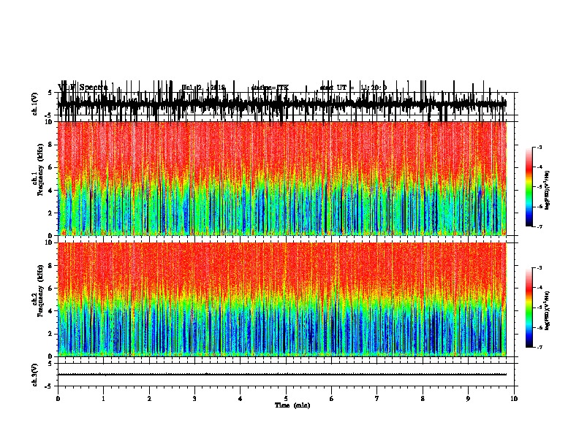Click the station name header text
This screenshot has height=447, width=579.
(270, 88)
